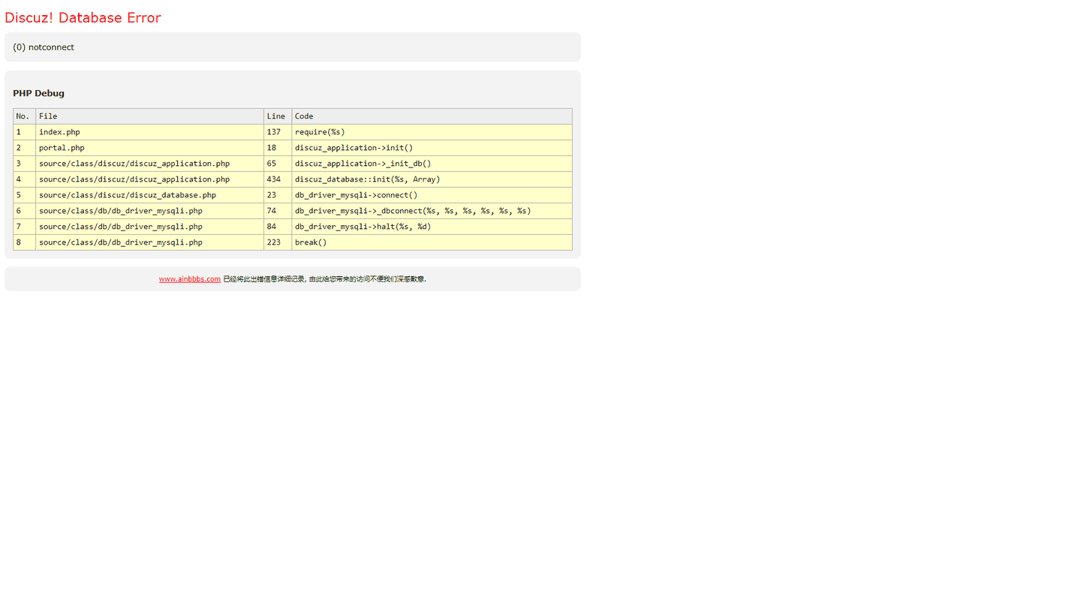Click the 'discuz_application->init()' code cell
1081x608 pixels.
click(432, 148)
